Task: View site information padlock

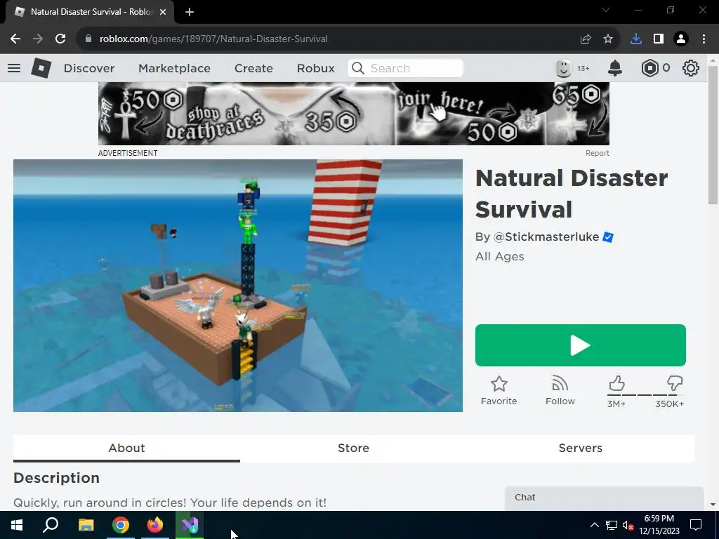Action: [x=88, y=39]
